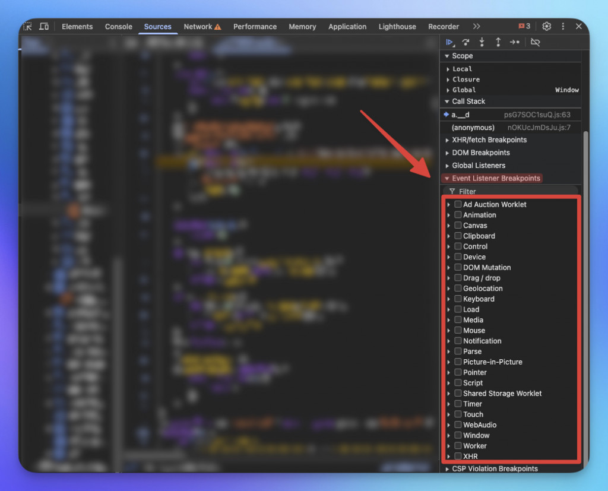The height and width of the screenshot is (491, 608).
Task: Expand the Window event category
Action: [449, 436]
